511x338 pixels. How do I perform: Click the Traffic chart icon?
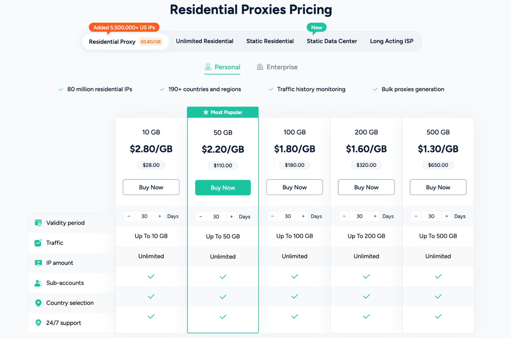coord(38,243)
